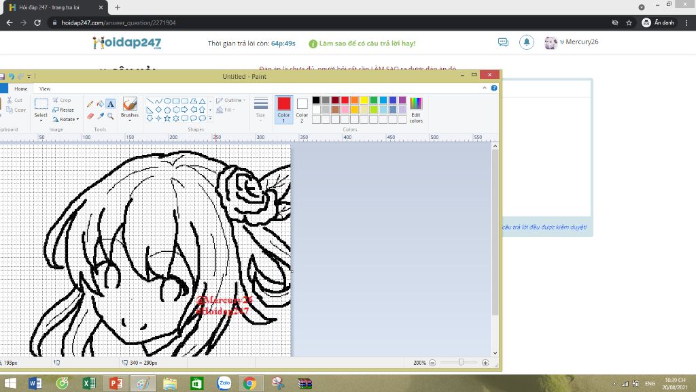Pick the green color swatch
The width and height of the screenshot is (696, 392).
coord(374,100)
